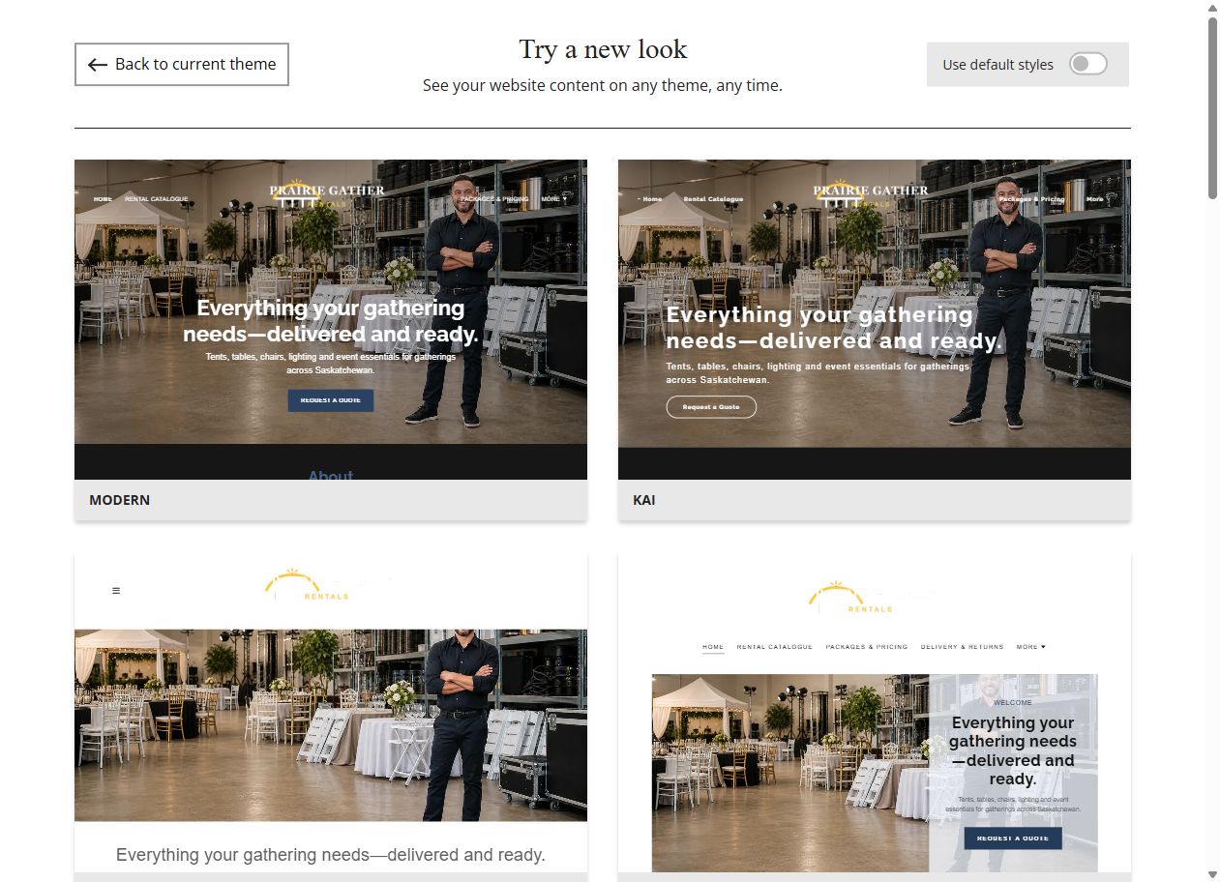Click the hero banner image in the third theme preview
The image size is (1220, 882).
pyautogui.click(x=331, y=725)
